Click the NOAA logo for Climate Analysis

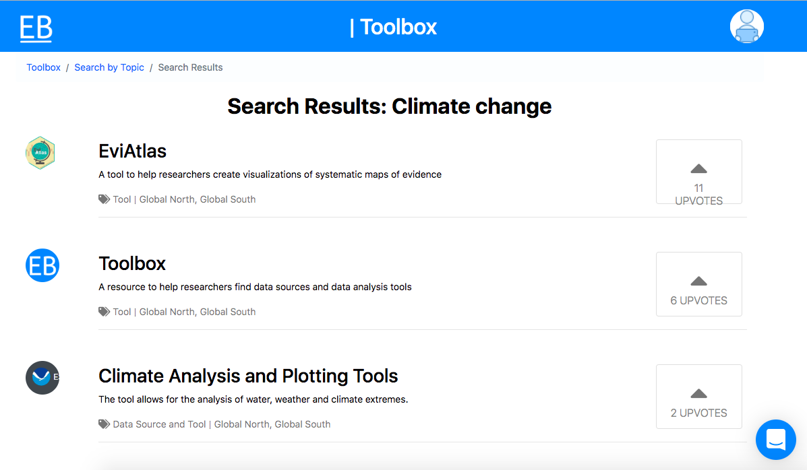[42, 378]
